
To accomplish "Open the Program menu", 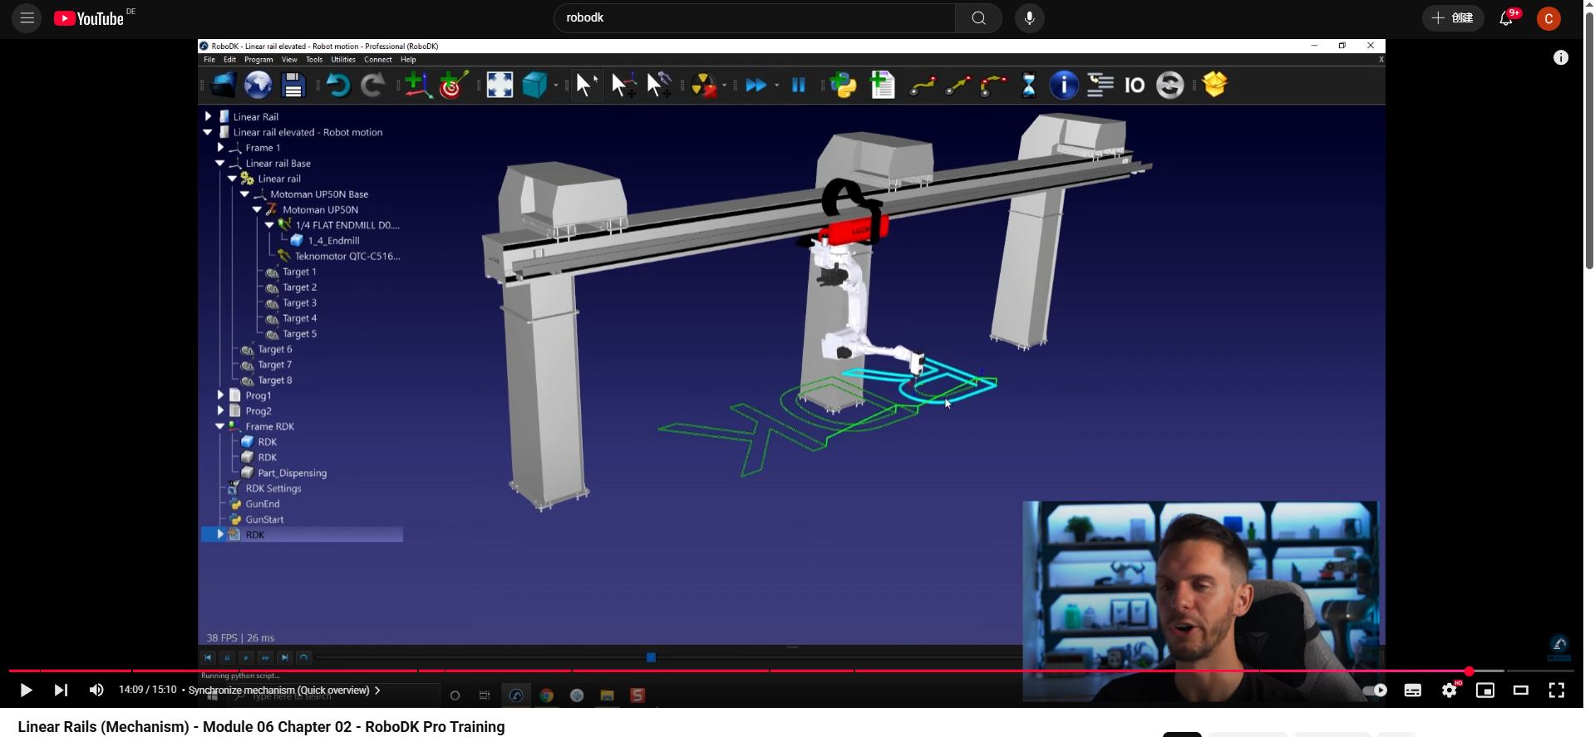I will point(258,60).
